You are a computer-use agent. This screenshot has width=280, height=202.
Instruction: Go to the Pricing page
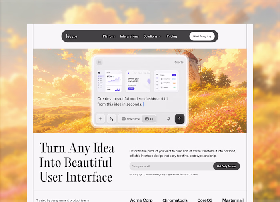(x=172, y=36)
